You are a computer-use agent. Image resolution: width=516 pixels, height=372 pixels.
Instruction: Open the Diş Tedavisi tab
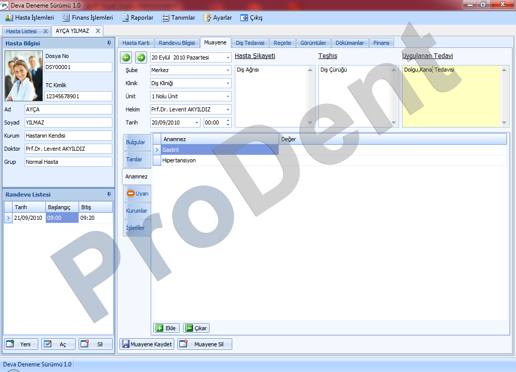(x=250, y=43)
